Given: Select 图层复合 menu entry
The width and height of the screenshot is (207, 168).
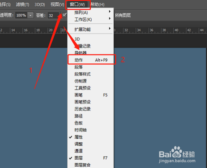Looking at the screenshot, I should [x=90, y=165].
